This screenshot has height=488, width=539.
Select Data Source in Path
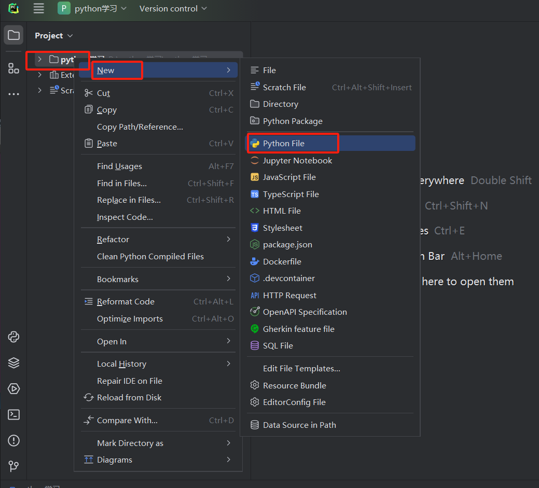[x=330, y=425]
